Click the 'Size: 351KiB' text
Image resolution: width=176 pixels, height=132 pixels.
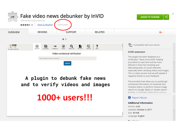(134, 113)
